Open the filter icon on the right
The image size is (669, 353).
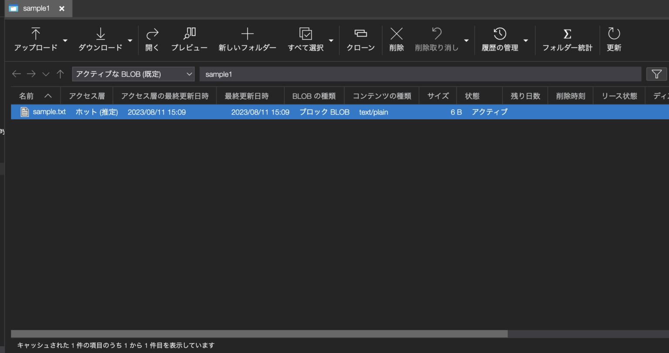[657, 74]
